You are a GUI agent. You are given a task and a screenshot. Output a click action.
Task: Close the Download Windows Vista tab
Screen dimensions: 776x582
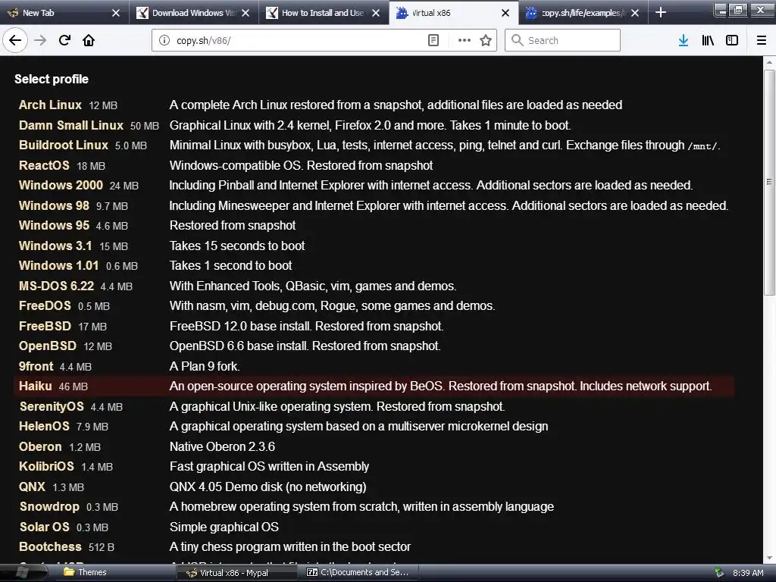(x=246, y=13)
